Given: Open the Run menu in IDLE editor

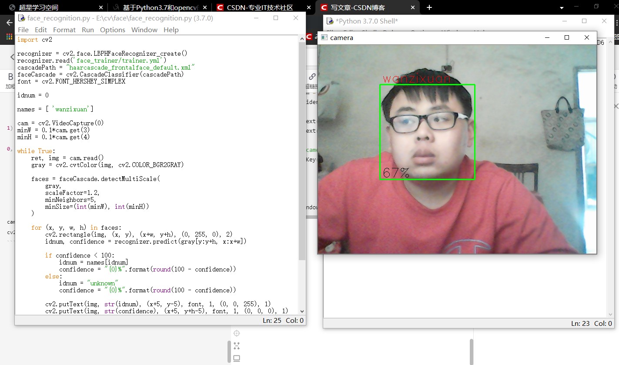Looking at the screenshot, I should pyautogui.click(x=88, y=30).
